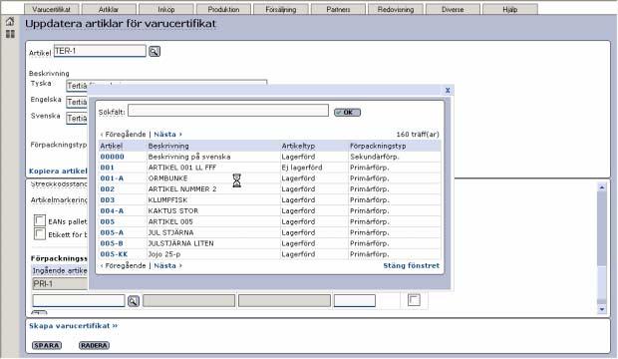618x359 pixels.
Task: Open lookup icon beside the empty ingoing article field
Action: tap(134, 301)
